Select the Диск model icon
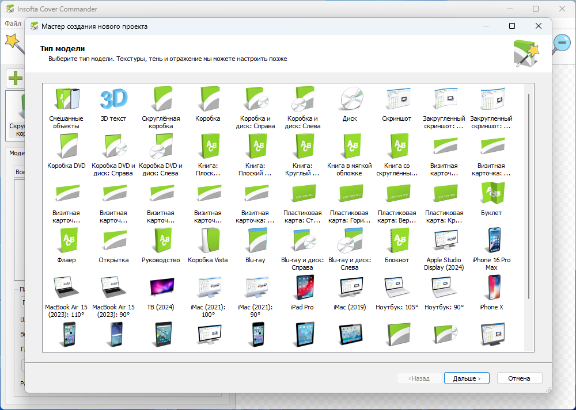This screenshot has height=410, width=576. 350,100
